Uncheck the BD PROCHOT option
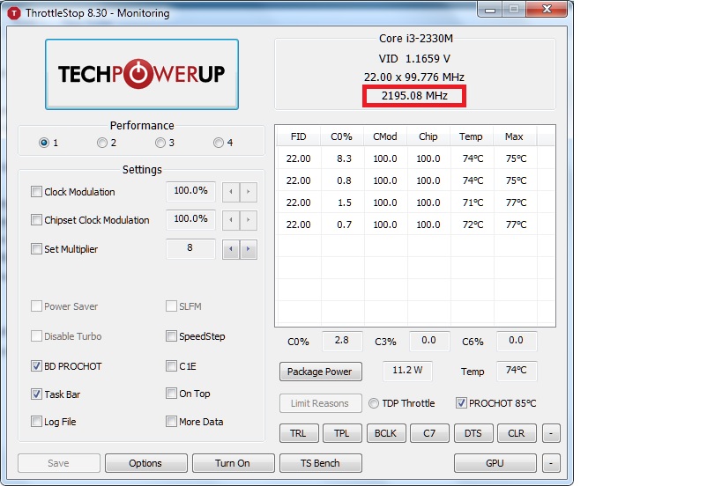 pyautogui.click(x=36, y=366)
